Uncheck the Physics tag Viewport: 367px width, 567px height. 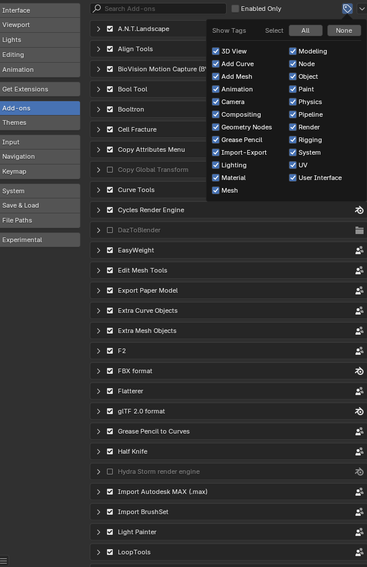[293, 102]
